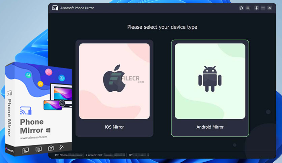Pin the window on top
The width and height of the screenshot is (282, 163).
point(256,8)
